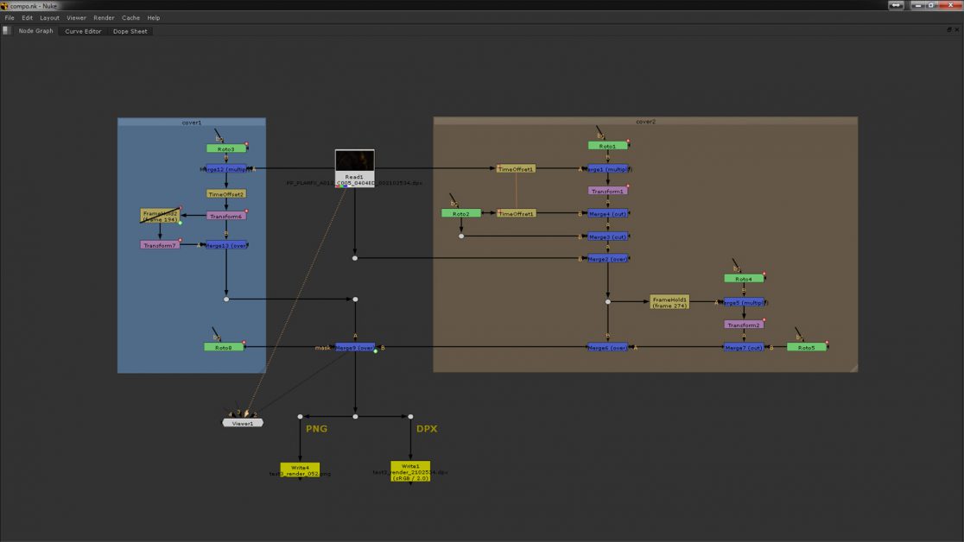Open the Render menu

point(104,17)
